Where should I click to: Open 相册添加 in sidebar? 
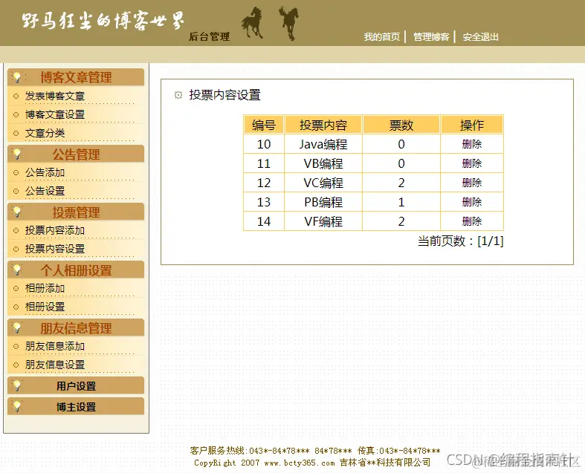45,289
